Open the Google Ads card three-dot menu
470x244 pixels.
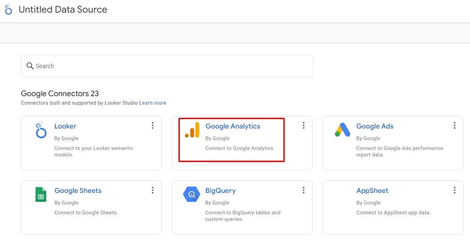click(x=454, y=125)
